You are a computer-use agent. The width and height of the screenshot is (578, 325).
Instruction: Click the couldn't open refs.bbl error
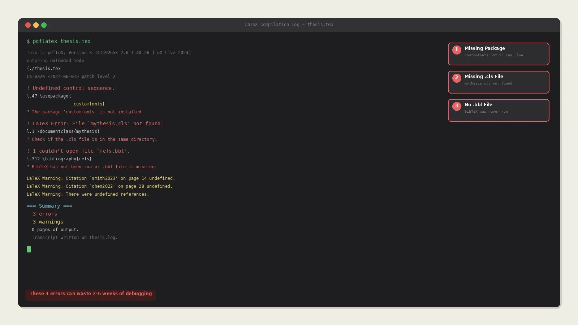(x=78, y=151)
